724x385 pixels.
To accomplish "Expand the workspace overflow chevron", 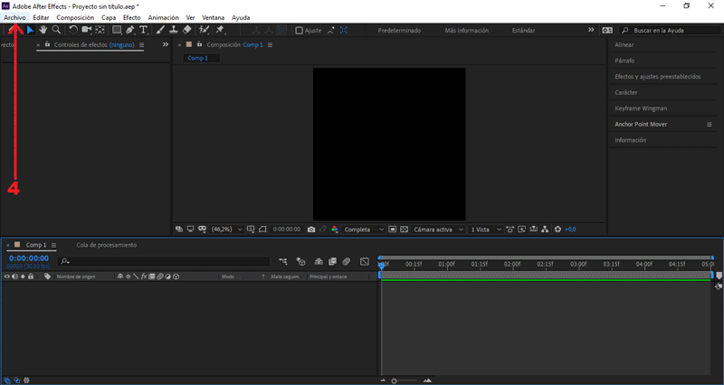I will point(591,30).
